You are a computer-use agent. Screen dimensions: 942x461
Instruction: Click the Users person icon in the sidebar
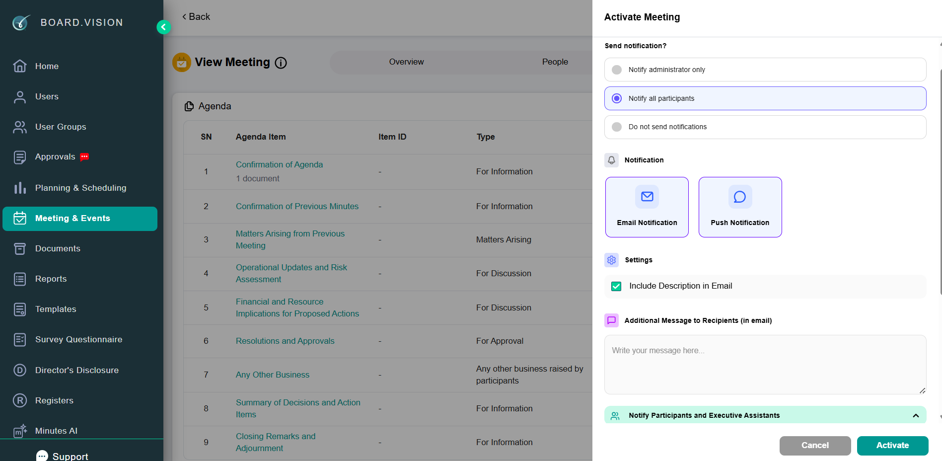click(20, 97)
